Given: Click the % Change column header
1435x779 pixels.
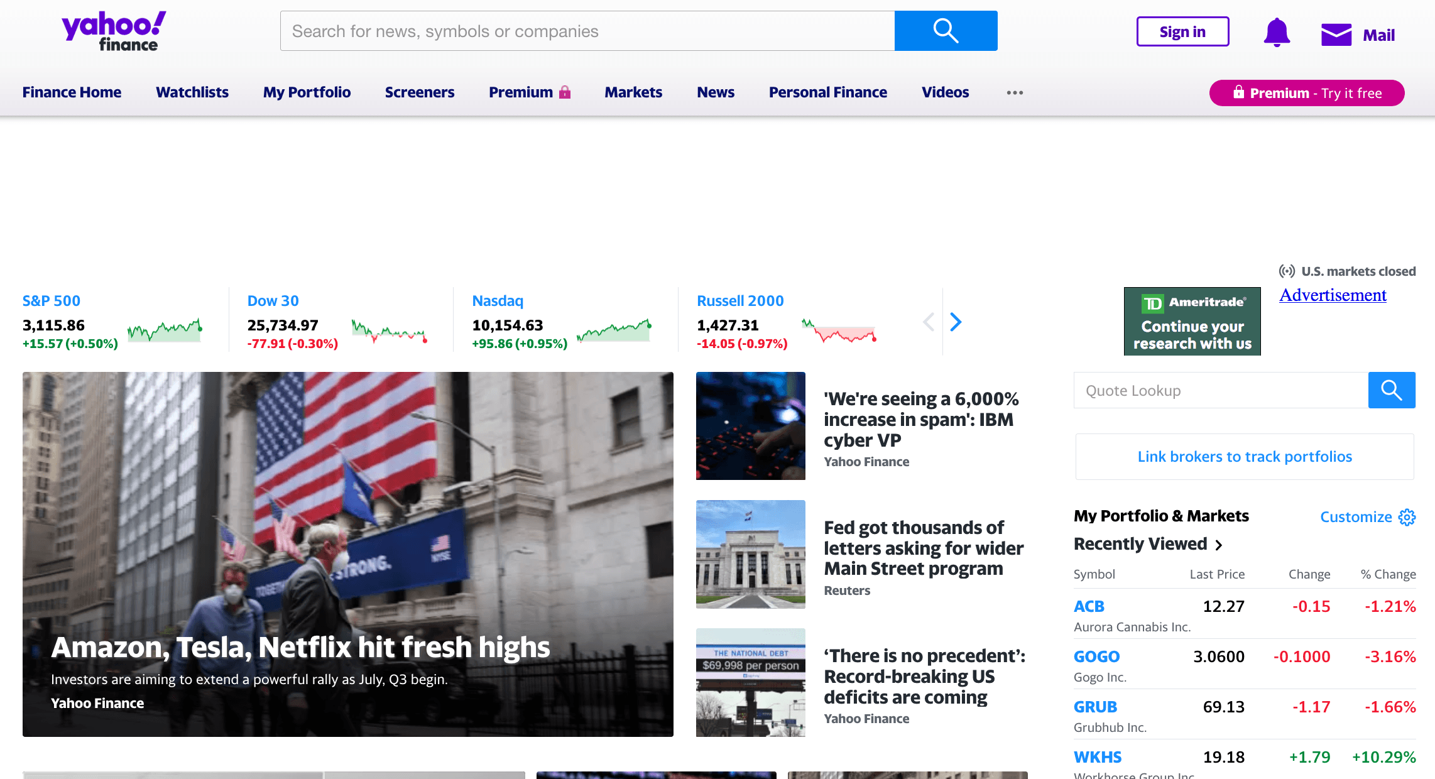Looking at the screenshot, I should (x=1388, y=574).
